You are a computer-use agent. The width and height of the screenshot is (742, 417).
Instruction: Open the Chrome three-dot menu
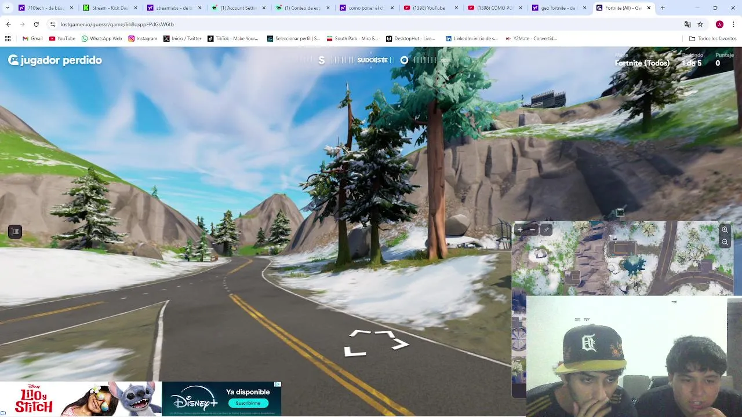point(734,24)
